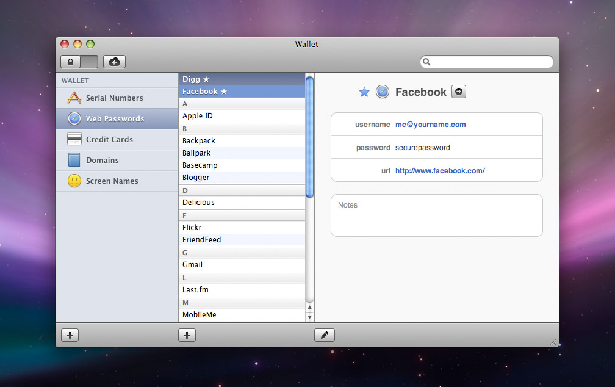Click the Safari icon beside Facebook title

tap(383, 92)
